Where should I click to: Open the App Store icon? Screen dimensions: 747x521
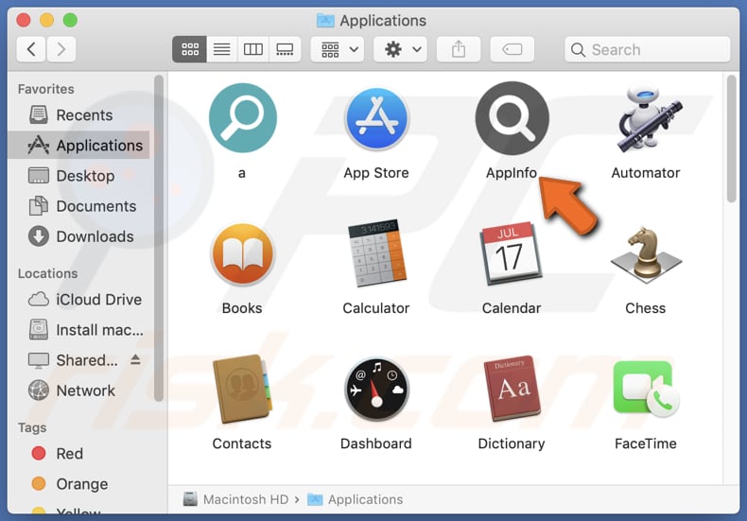[377, 119]
